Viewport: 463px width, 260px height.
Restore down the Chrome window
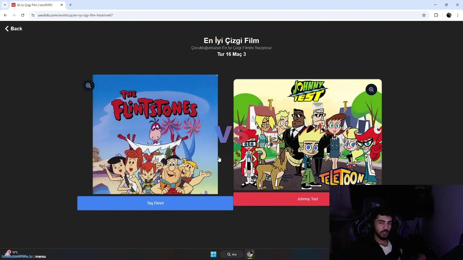446,5
